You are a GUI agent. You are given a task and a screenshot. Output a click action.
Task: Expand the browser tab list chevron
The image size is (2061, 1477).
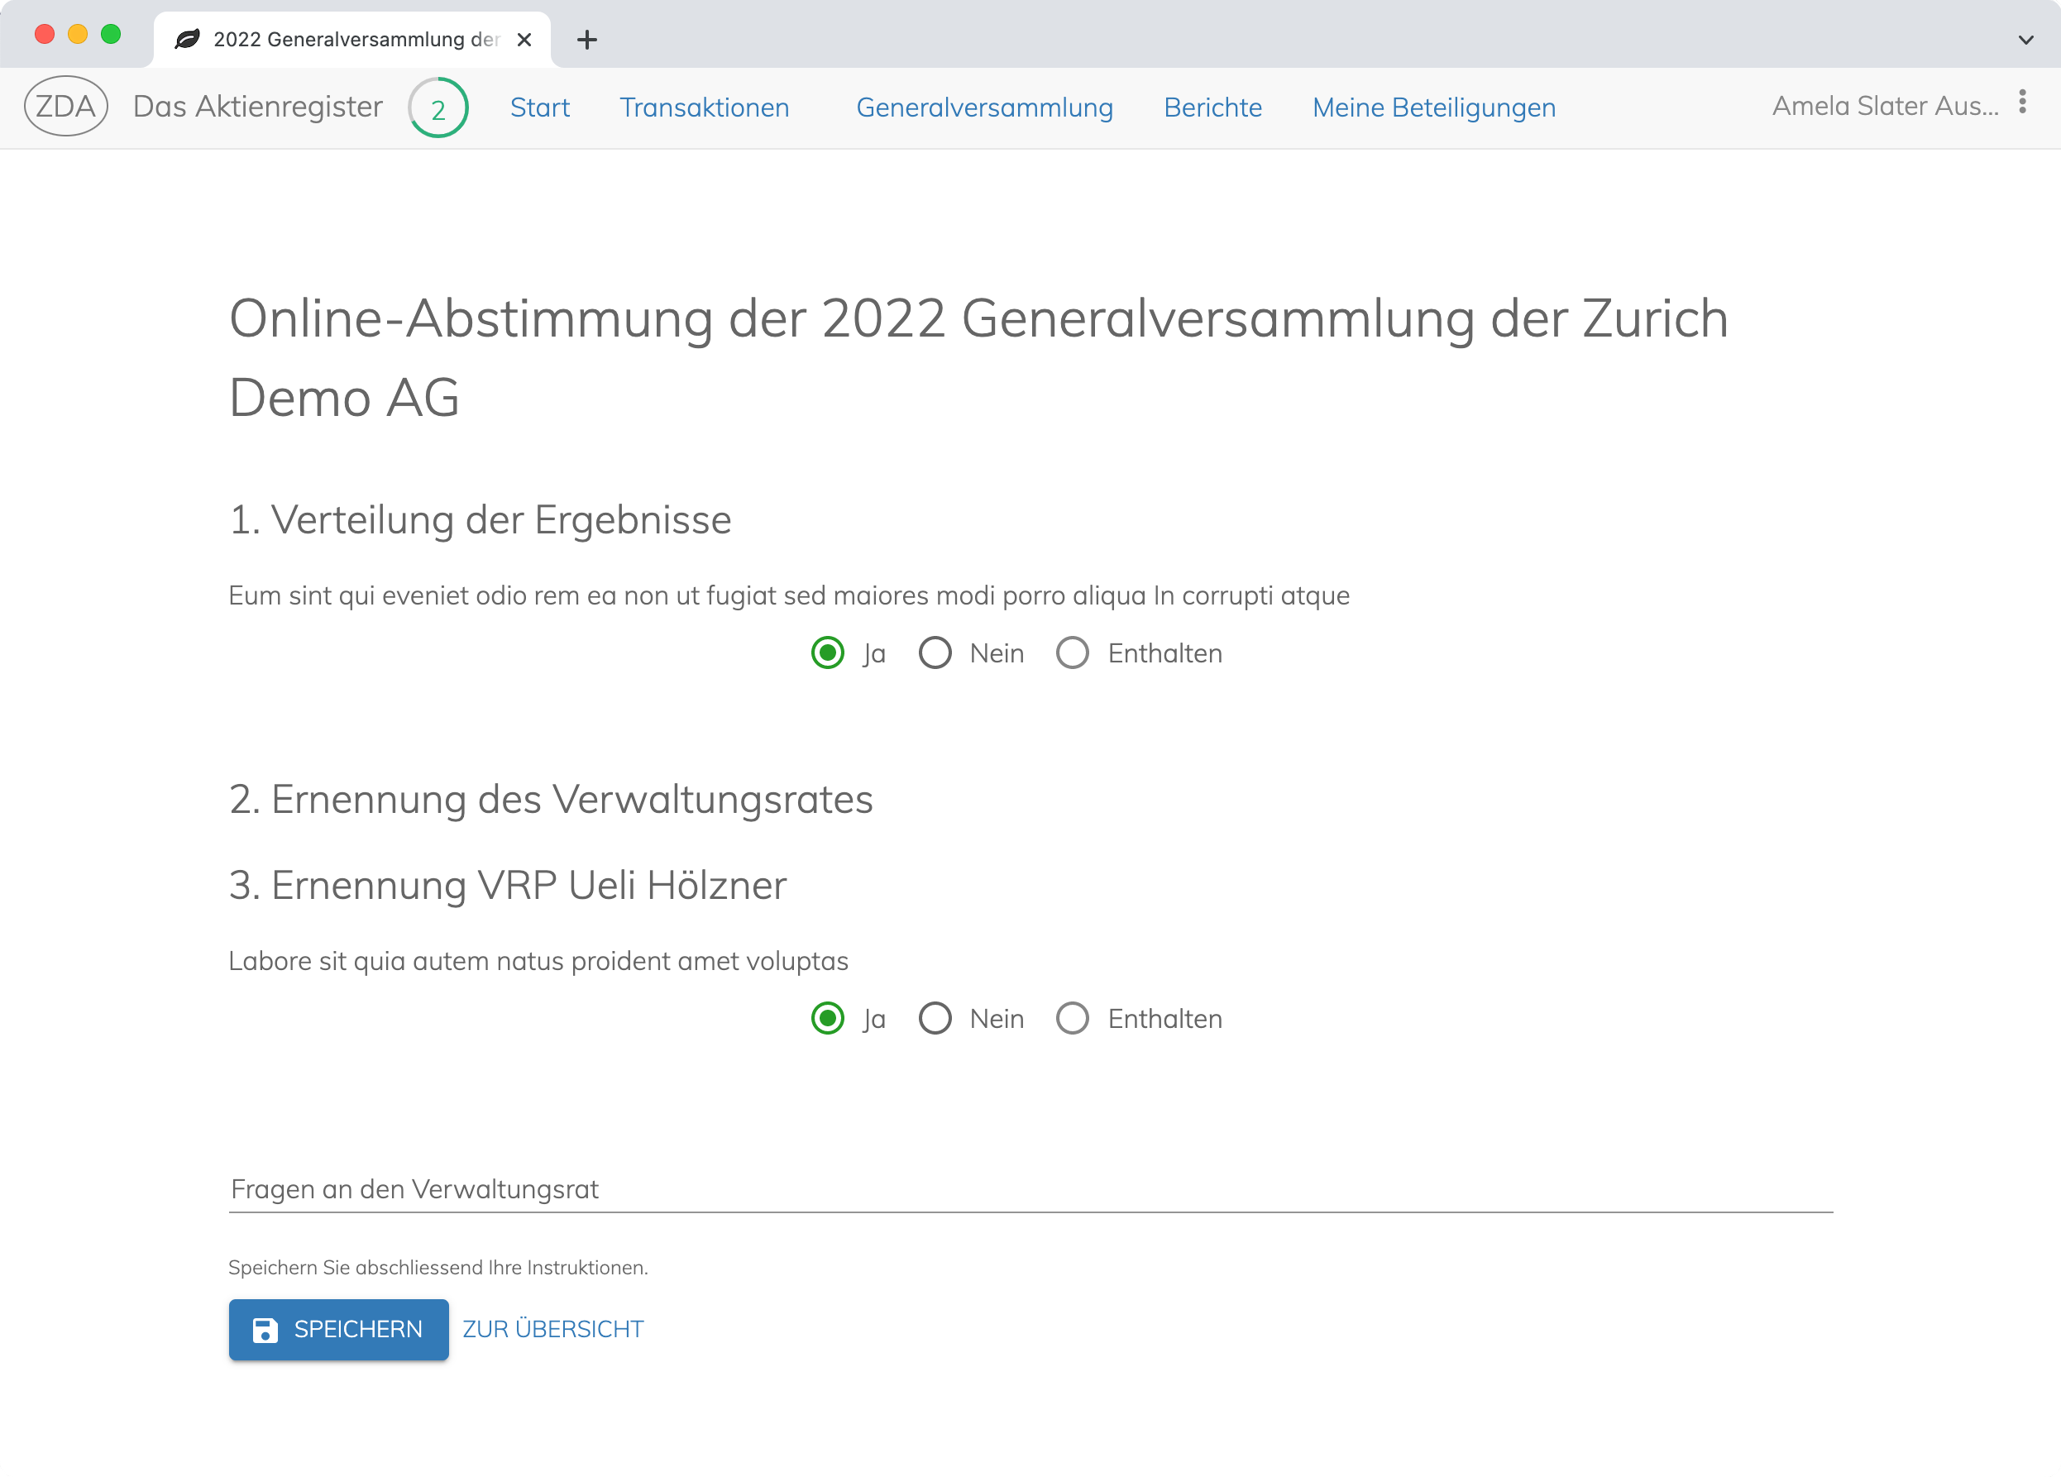click(2025, 40)
